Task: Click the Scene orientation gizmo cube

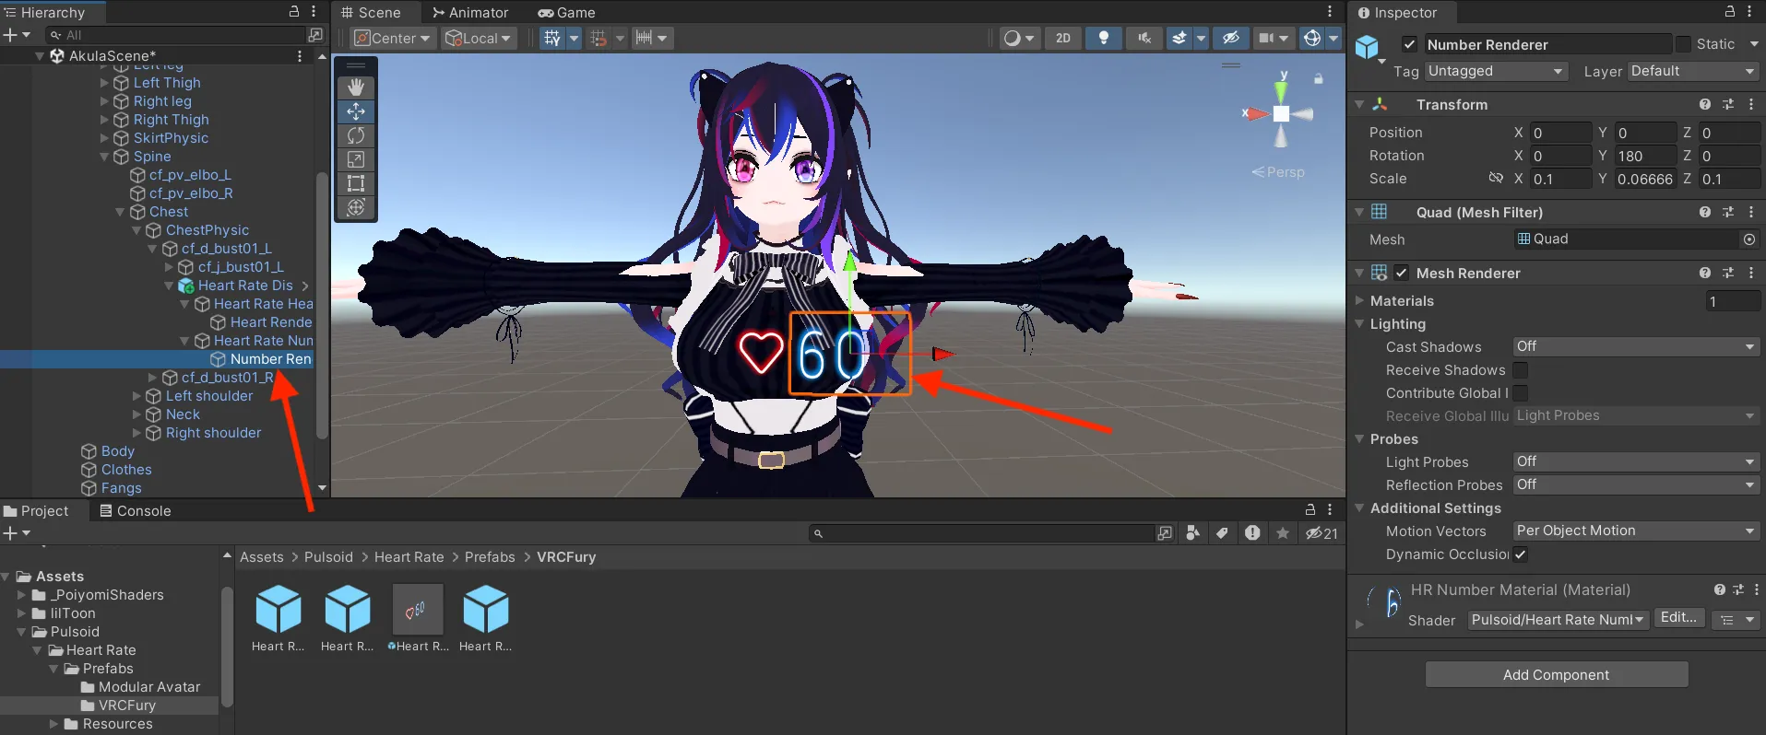Action: pos(1281,113)
